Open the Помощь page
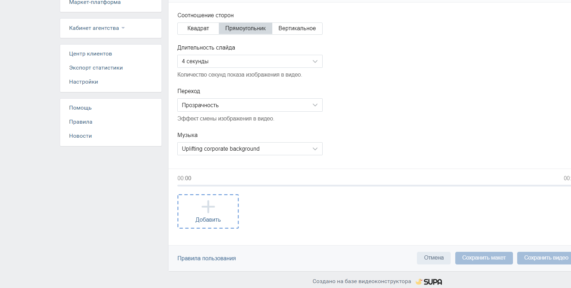571x288 pixels. (x=80, y=108)
